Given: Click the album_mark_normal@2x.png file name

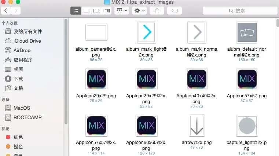Looking at the screenshot, I should click(x=197, y=52).
